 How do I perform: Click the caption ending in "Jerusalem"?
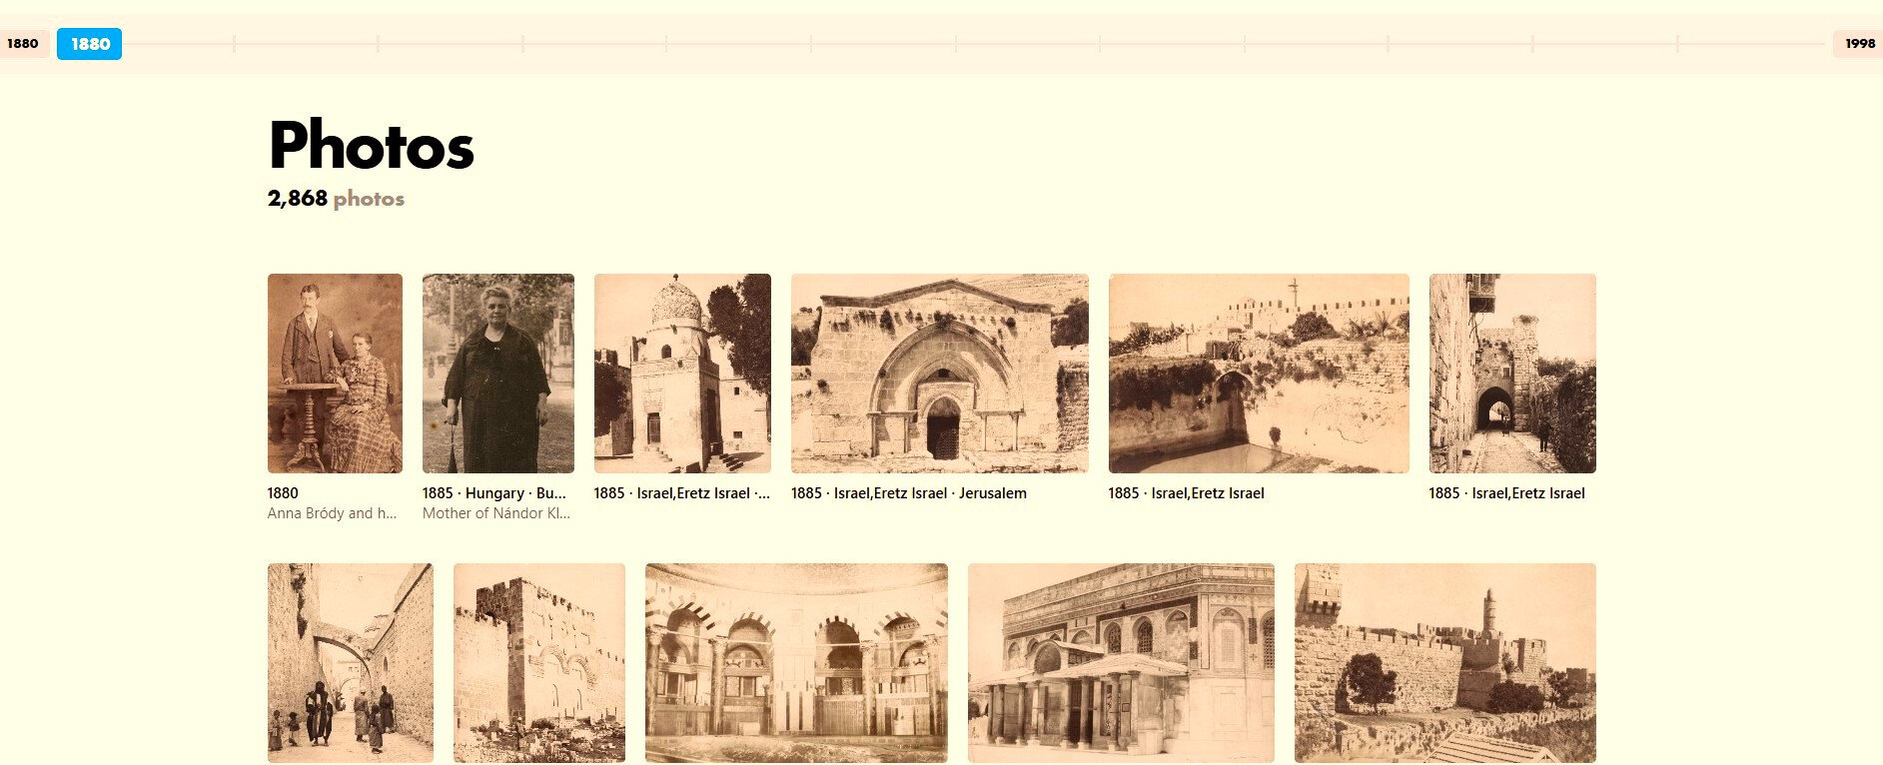point(908,493)
